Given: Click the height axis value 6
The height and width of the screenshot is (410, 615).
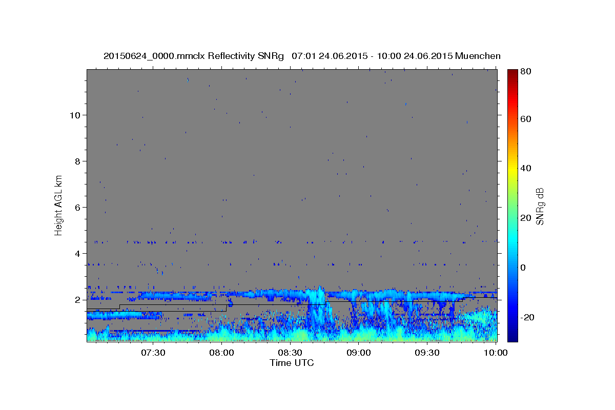Looking at the screenshot, I should coord(77,208).
